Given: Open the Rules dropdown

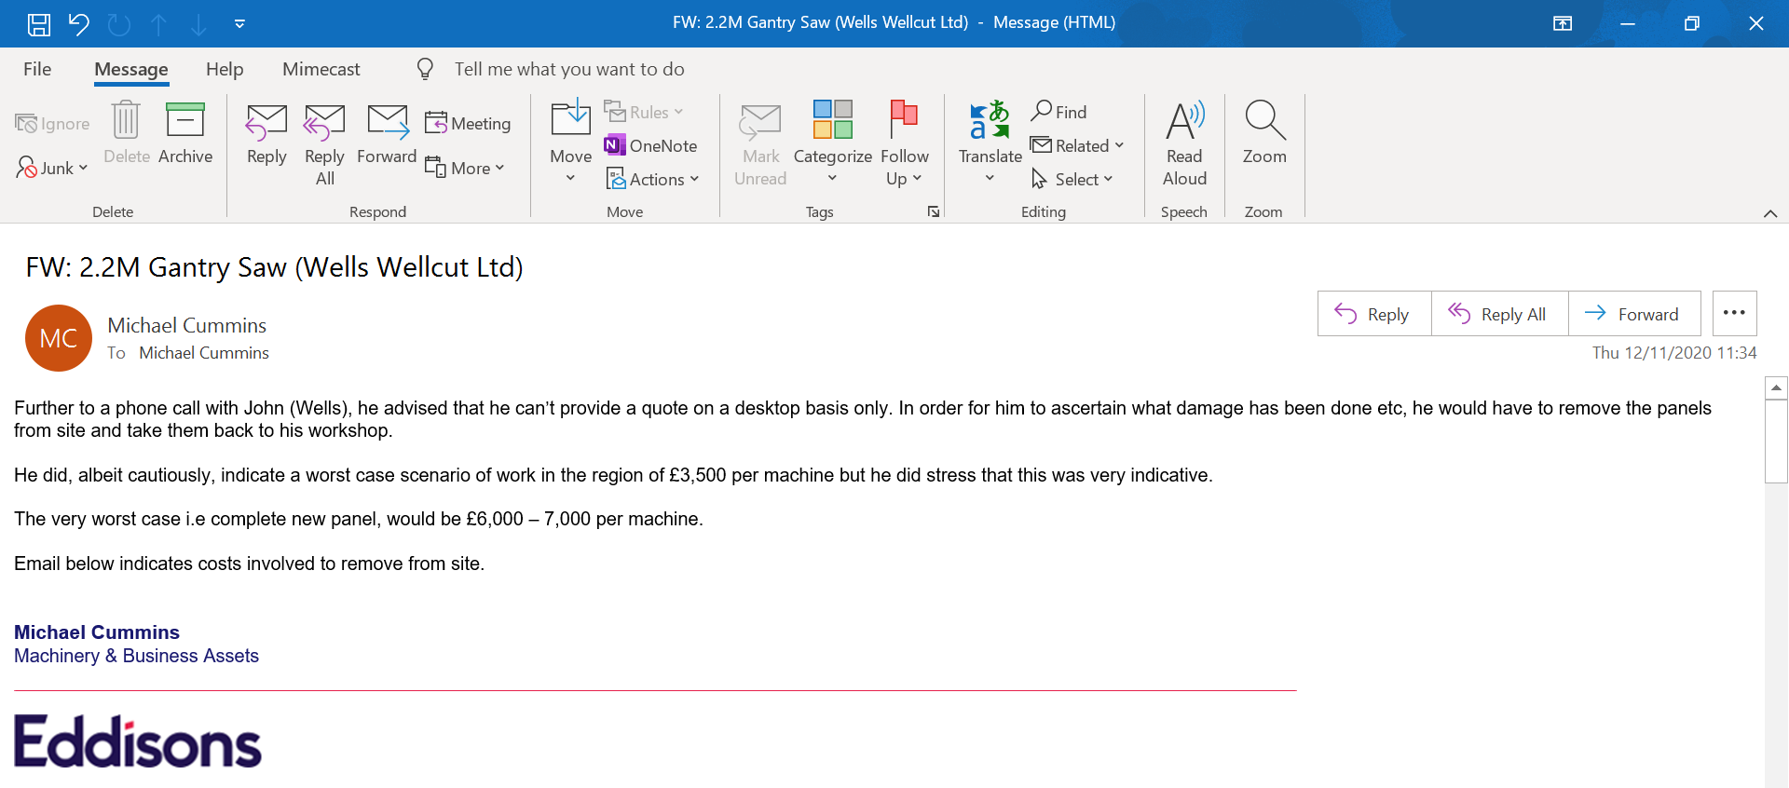Looking at the screenshot, I should [644, 112].
